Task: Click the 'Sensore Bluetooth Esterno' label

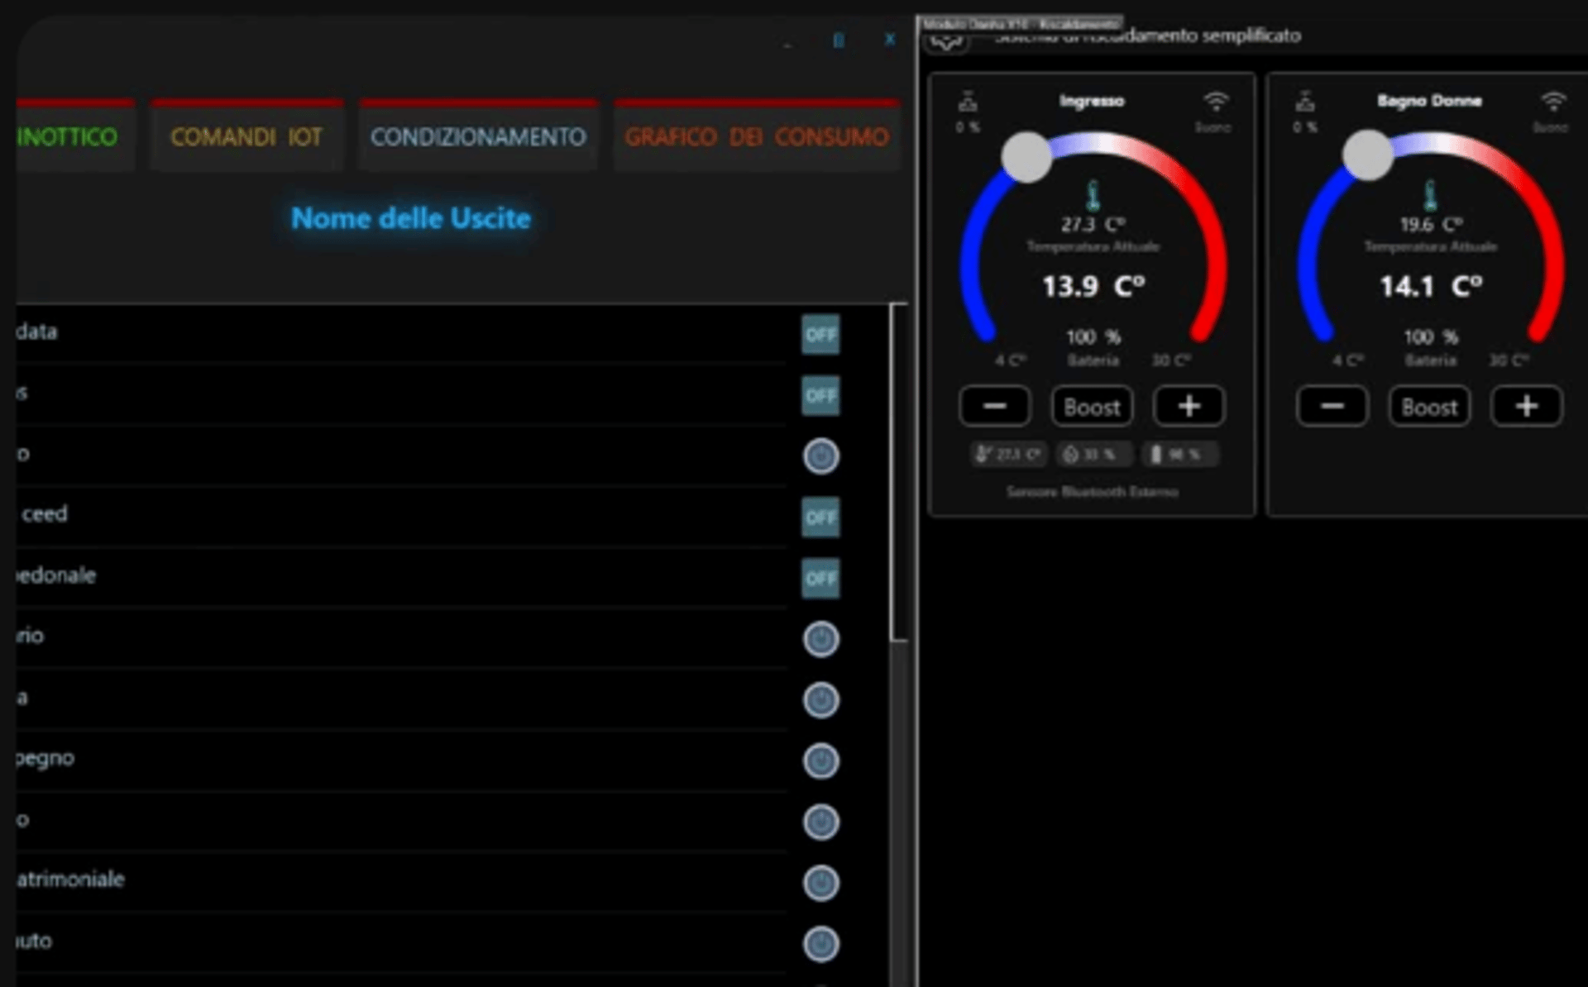Action: [x=1092, y=492]
